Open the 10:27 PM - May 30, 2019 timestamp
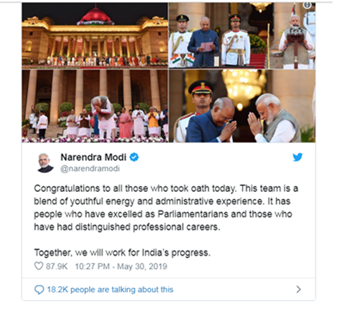 point(121,267)
